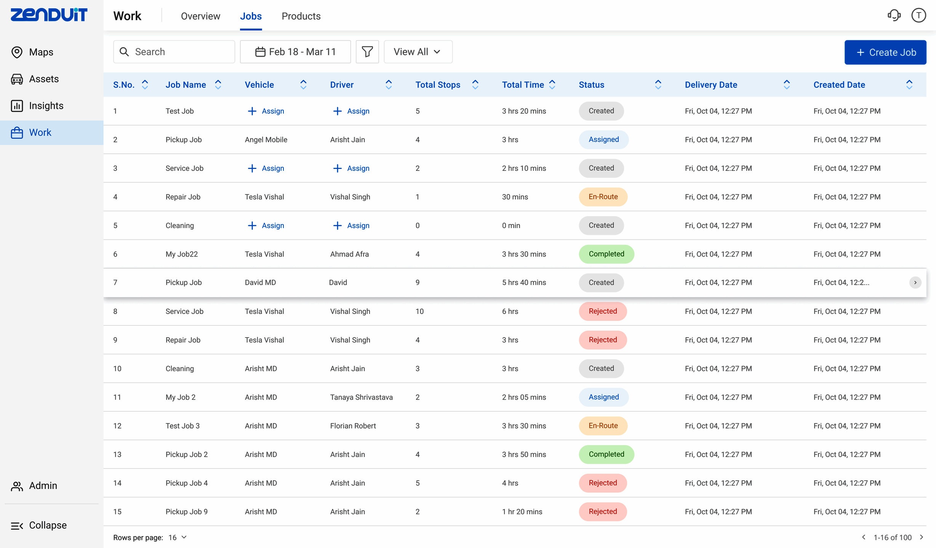The width and height of the screenshot is (936, 548).
Task: Open the Feb 18 - Mar 11 date picker
Action: [295, 52]
